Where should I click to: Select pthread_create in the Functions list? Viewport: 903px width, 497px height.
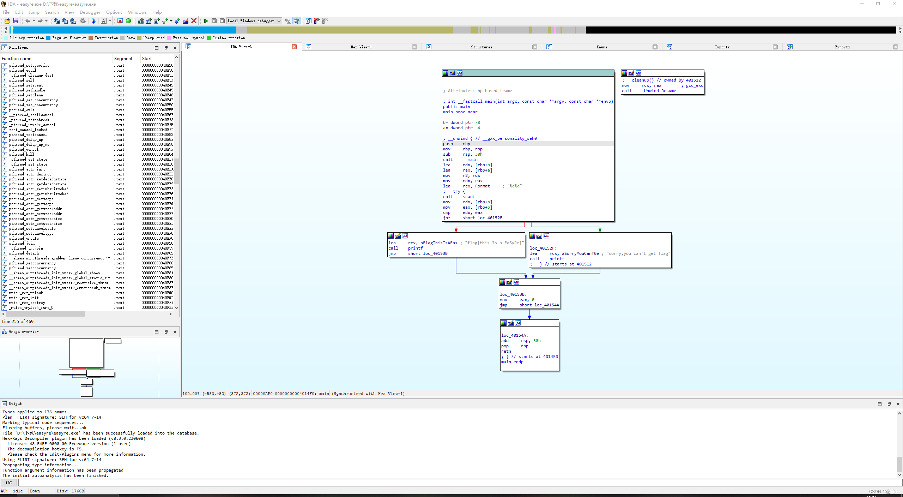click(x=87, y=239)
